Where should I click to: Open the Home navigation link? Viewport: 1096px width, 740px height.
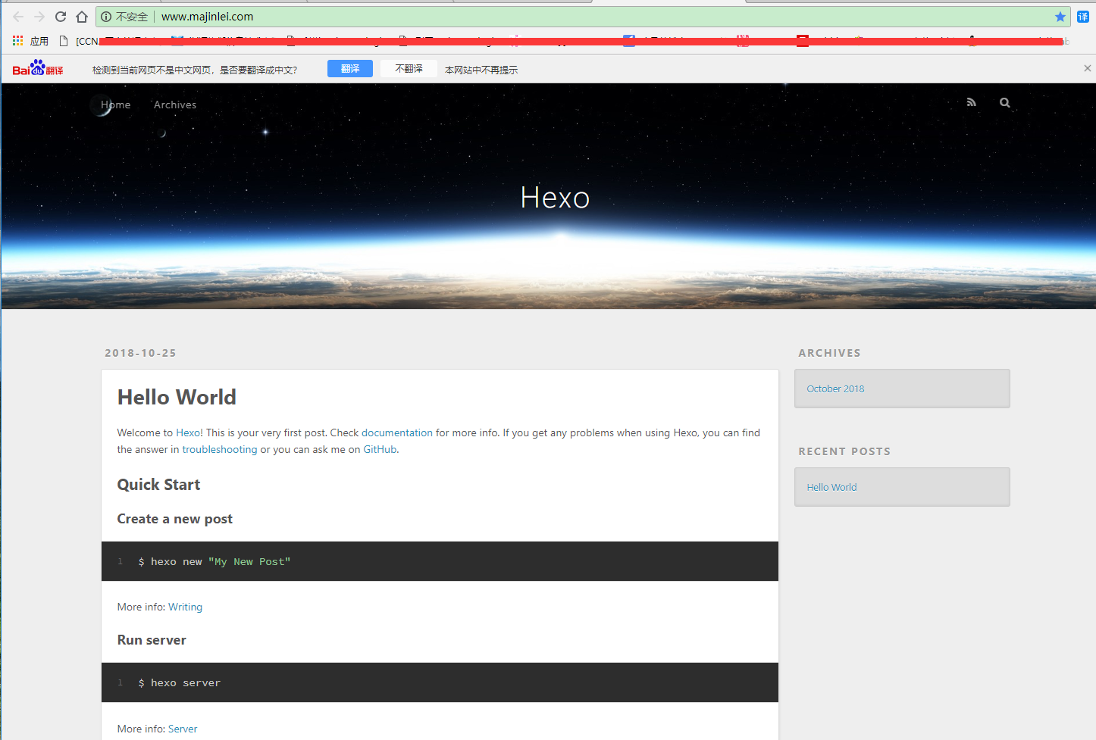(x=116, y=105)
